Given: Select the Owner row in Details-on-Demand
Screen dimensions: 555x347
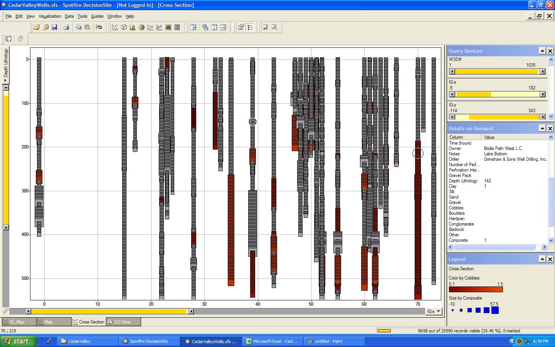Looking at the screenshot, I should (x=498, y=148).
